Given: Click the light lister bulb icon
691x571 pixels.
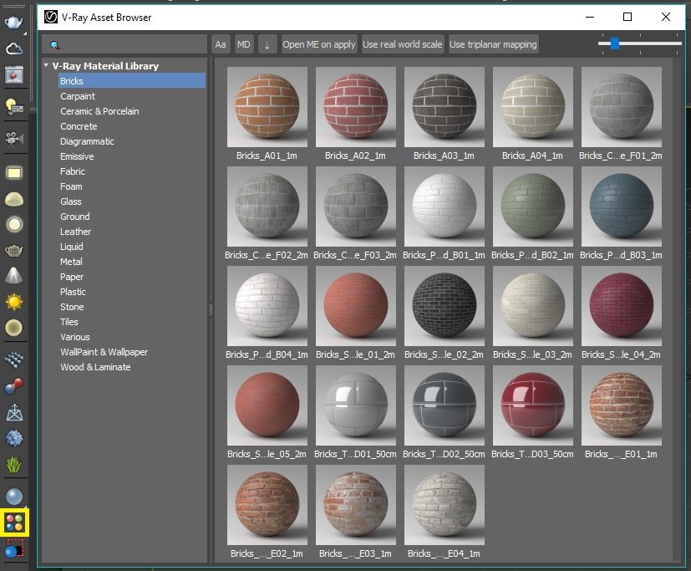Looking at the screenshot, I should click(x=13, y=106).
